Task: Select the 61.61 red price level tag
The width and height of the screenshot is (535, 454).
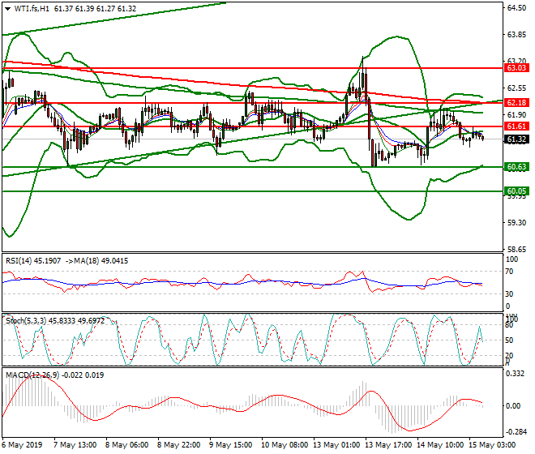Action: pyautogui.click(x=516, y=126)
